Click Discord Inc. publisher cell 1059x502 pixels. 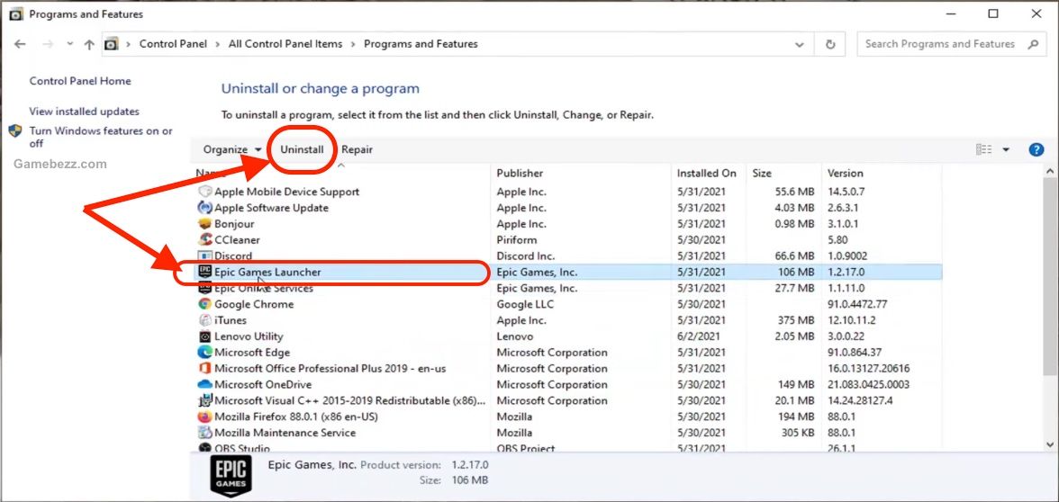pyautogui.click(x=526, y=256)
